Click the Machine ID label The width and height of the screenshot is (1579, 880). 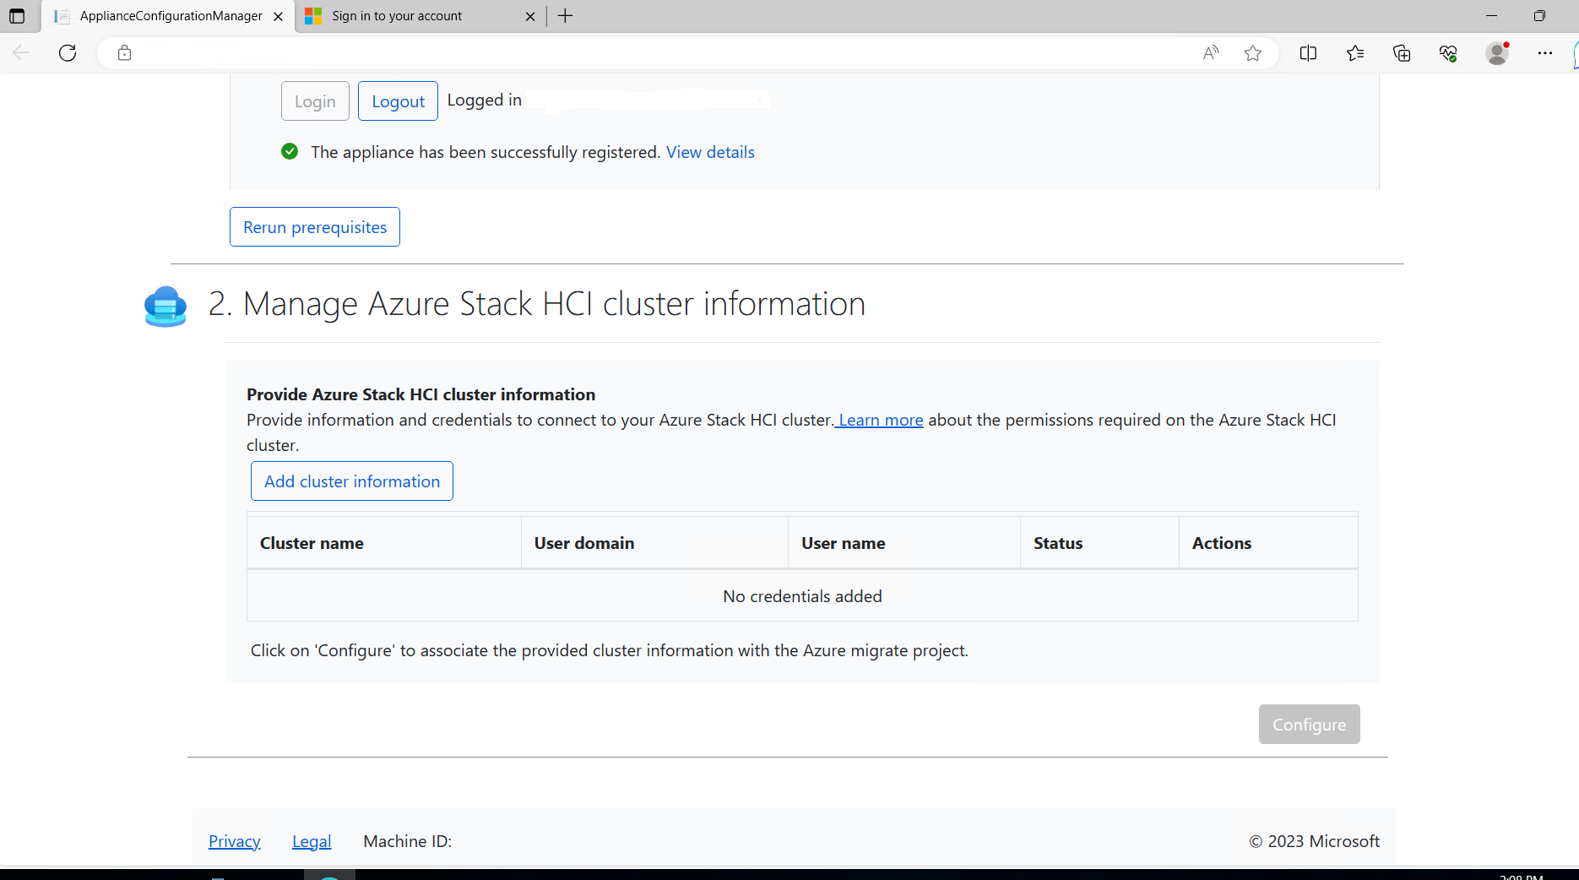tap(407, 841)
